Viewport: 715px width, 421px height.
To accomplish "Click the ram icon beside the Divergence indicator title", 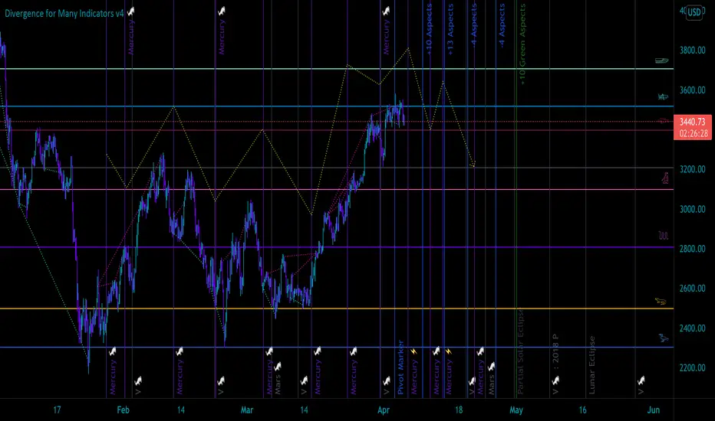I will (131, 11).
